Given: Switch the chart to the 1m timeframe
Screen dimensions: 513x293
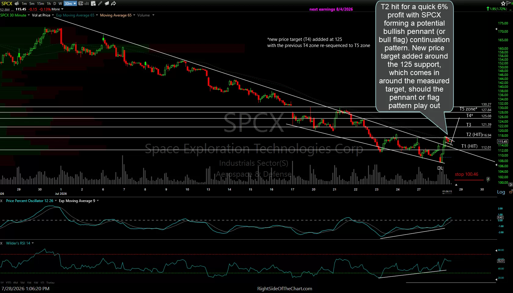Looking at the screenshot, I should 24,4.
